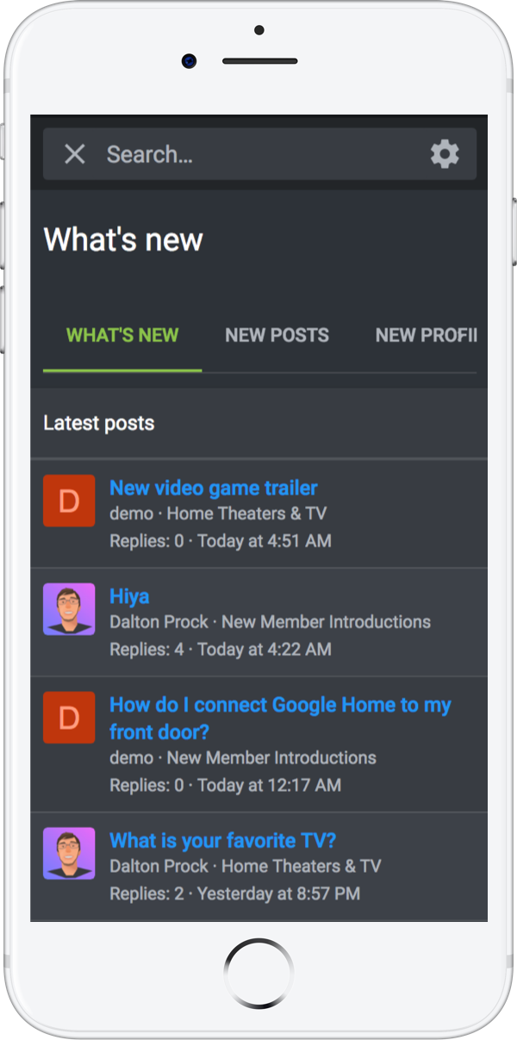517x1040 pixels.
Task: Tap demo's avatar beside the Google Home question
Action: 69,718
